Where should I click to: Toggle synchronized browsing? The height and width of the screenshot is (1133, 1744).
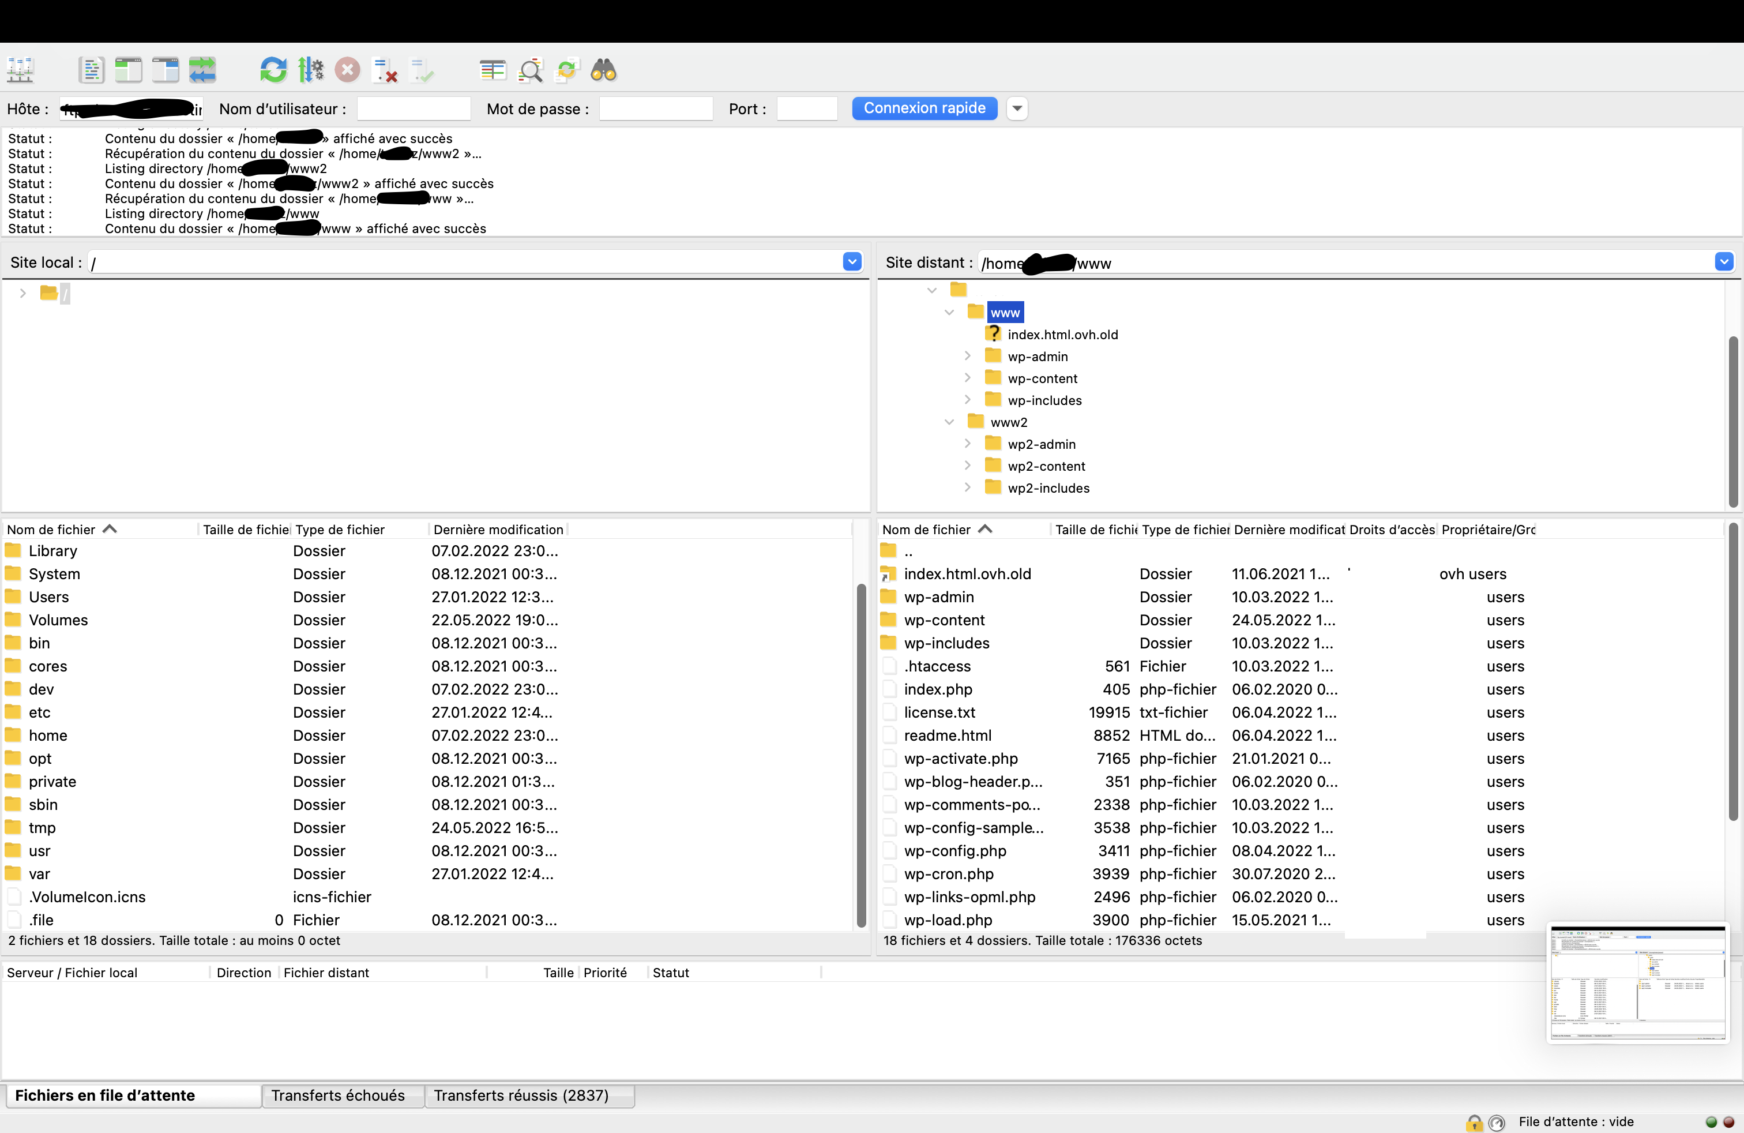tap(568, 70)
